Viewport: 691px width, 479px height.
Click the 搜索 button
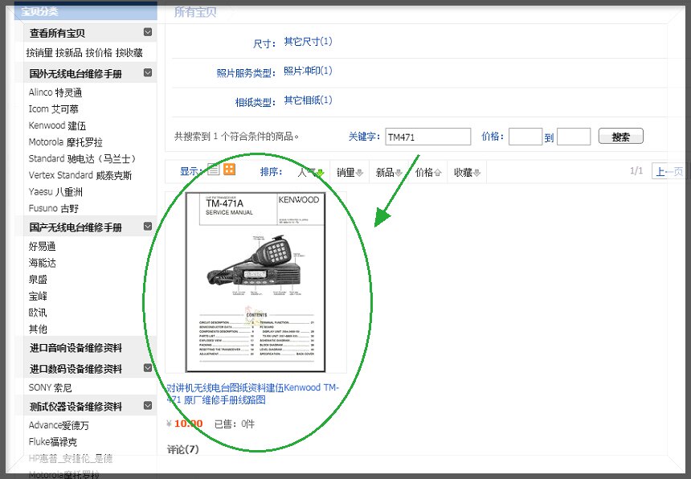(x=620, y=137)
